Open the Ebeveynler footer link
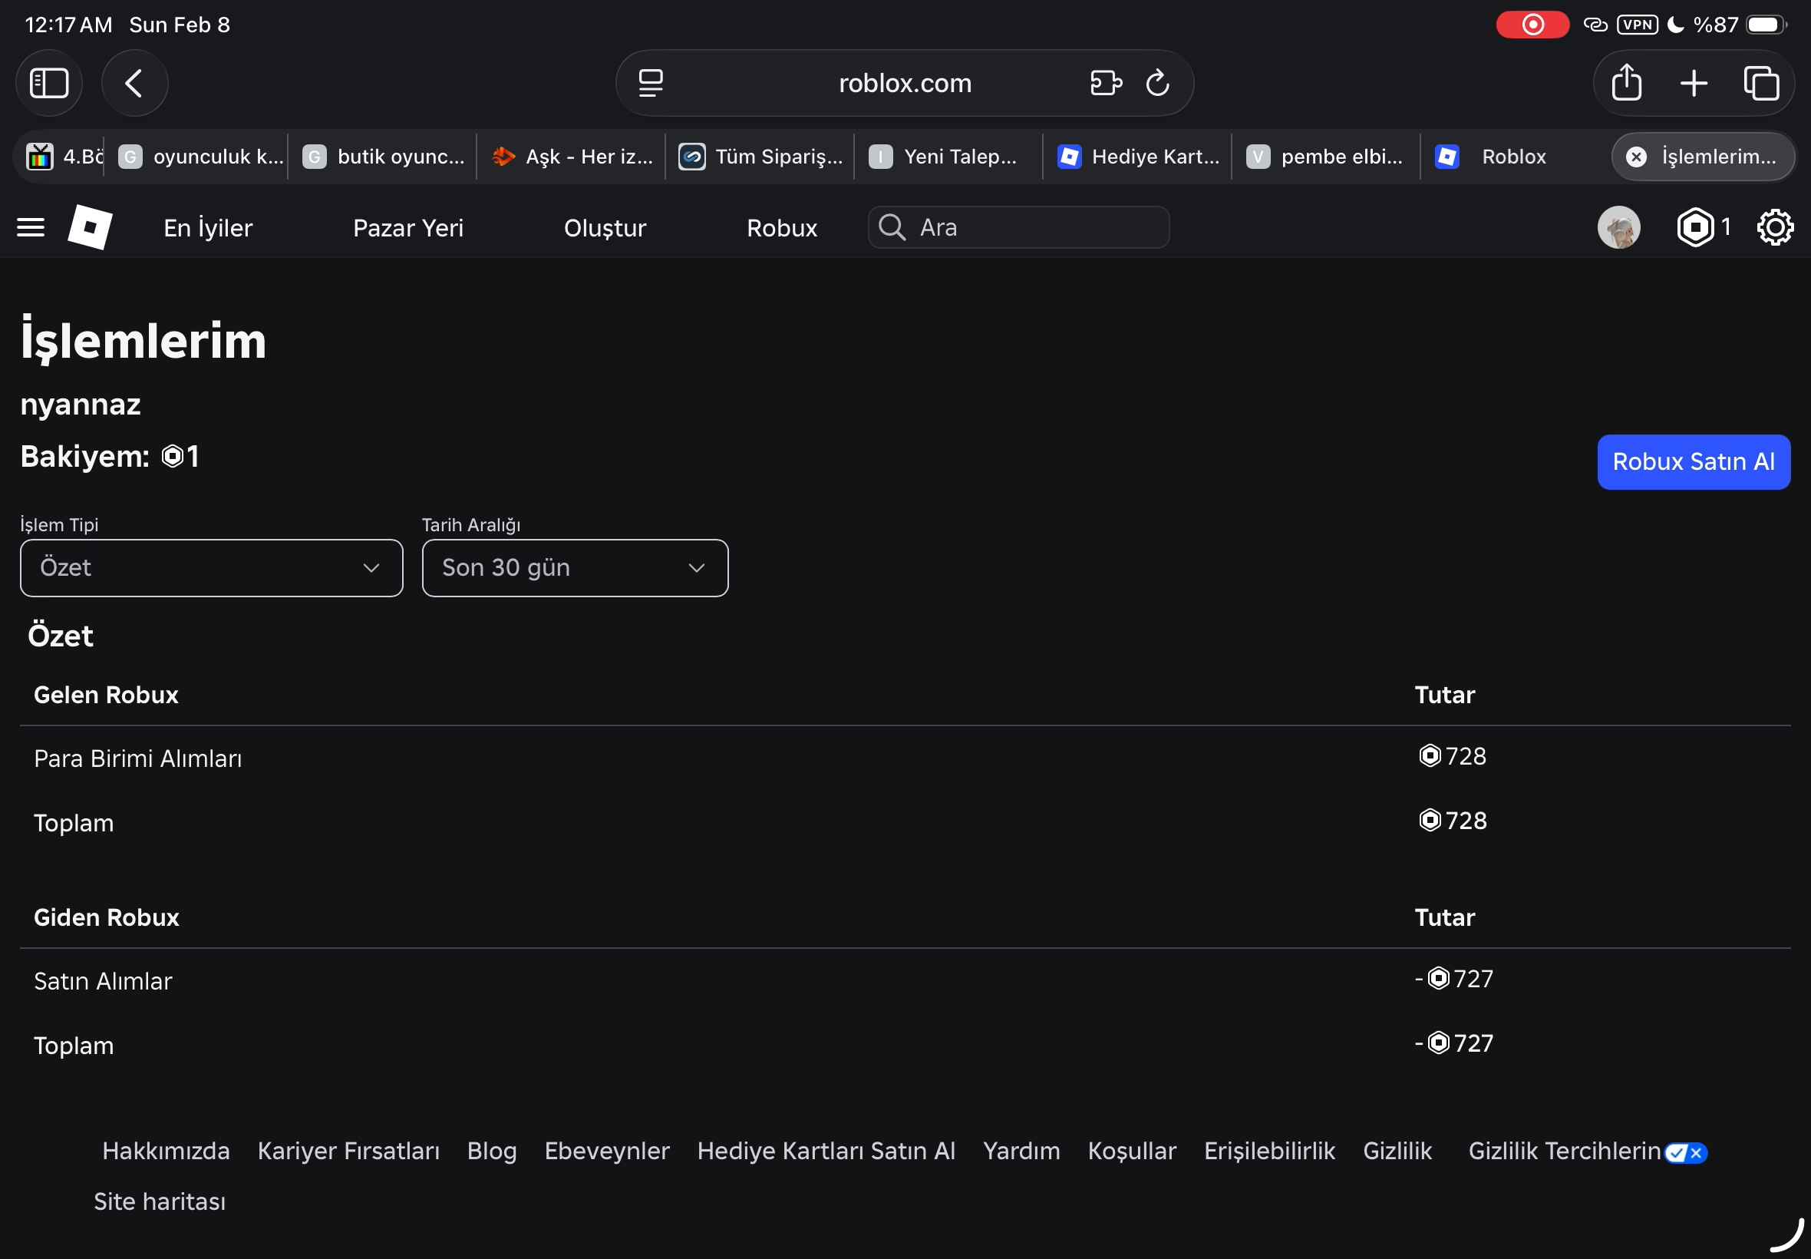The image size is (1811, 1259). tap(607, 1152)
